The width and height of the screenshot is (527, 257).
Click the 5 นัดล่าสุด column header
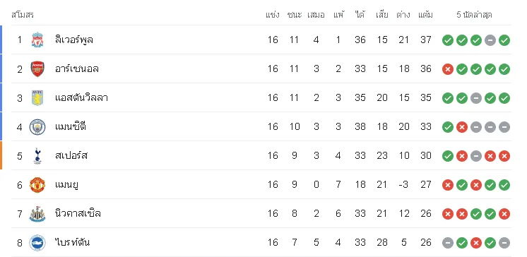pos(474,15)
